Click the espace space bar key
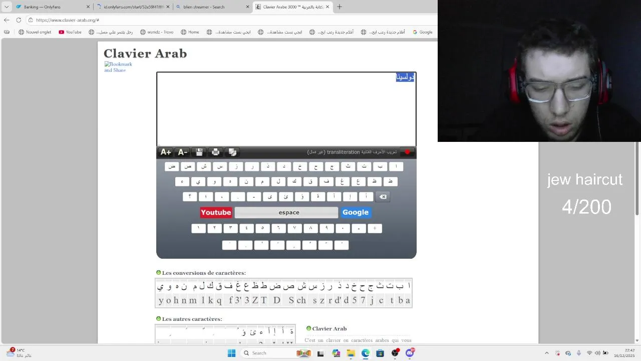Screen dimensions: 641x361 pyautogui.click(x=286, y=213)
